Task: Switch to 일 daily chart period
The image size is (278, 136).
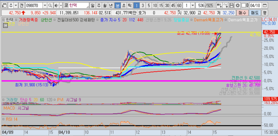Action: click(92, 5)
